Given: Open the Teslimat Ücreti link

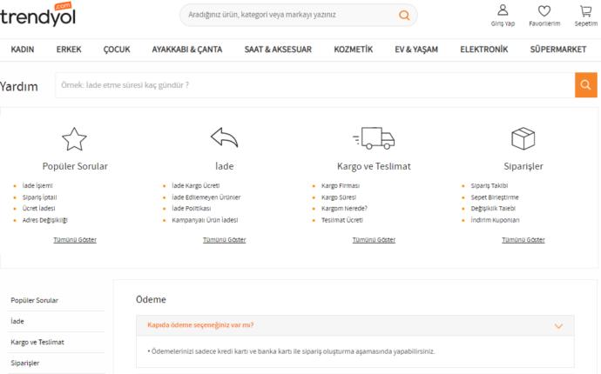Looking at the screenshot, I should 342,220.
